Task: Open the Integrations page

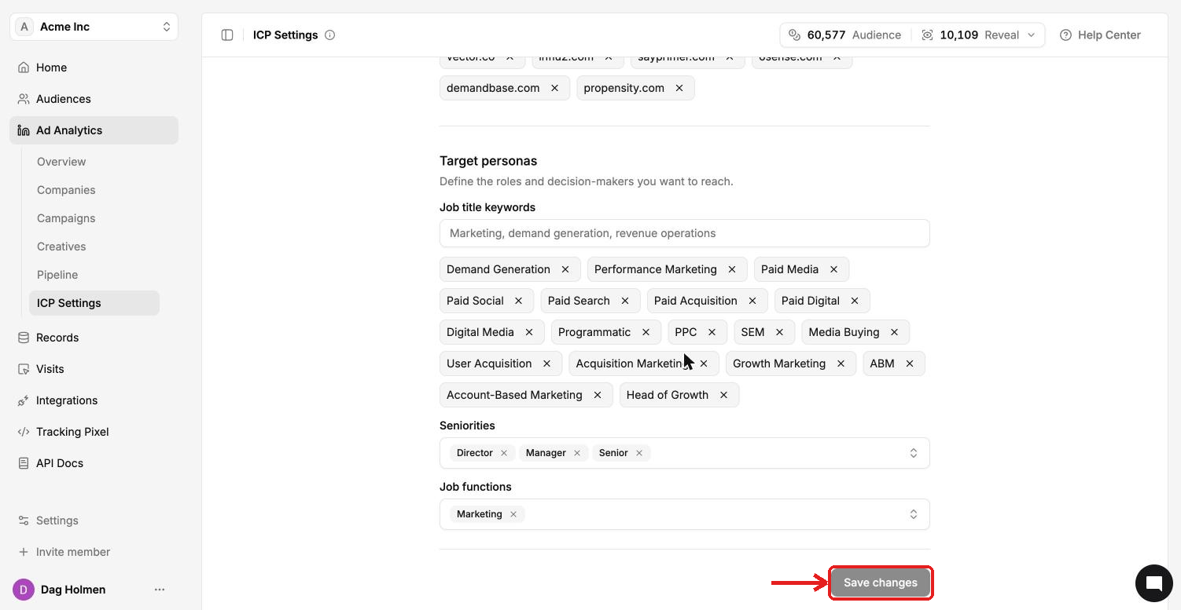Action: point(94,400)
